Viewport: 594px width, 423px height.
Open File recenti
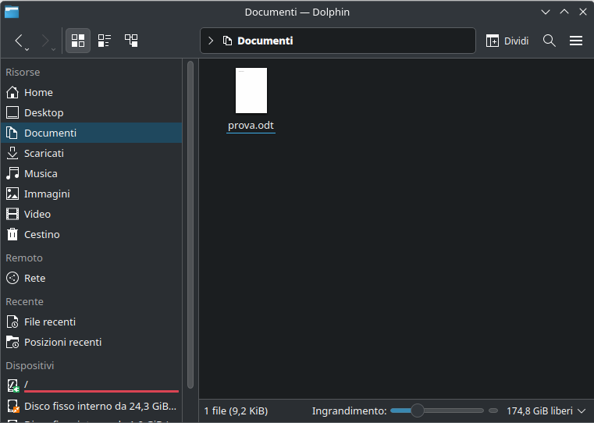pos(49,322)
